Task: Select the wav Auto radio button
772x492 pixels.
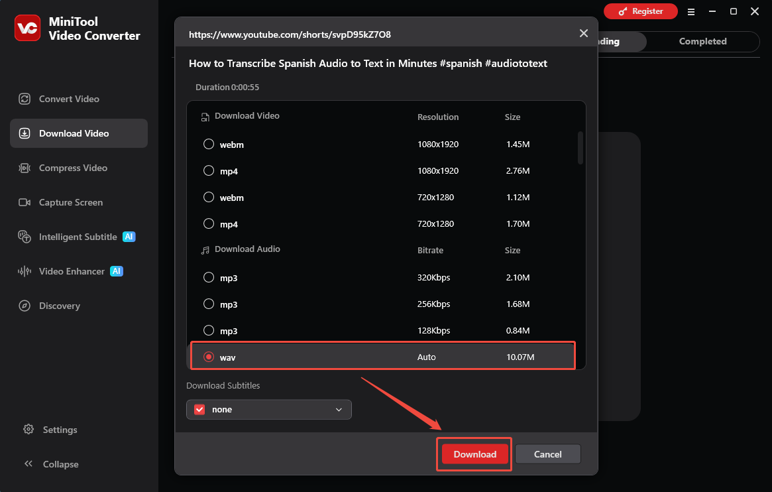Action: pos(209,357)
